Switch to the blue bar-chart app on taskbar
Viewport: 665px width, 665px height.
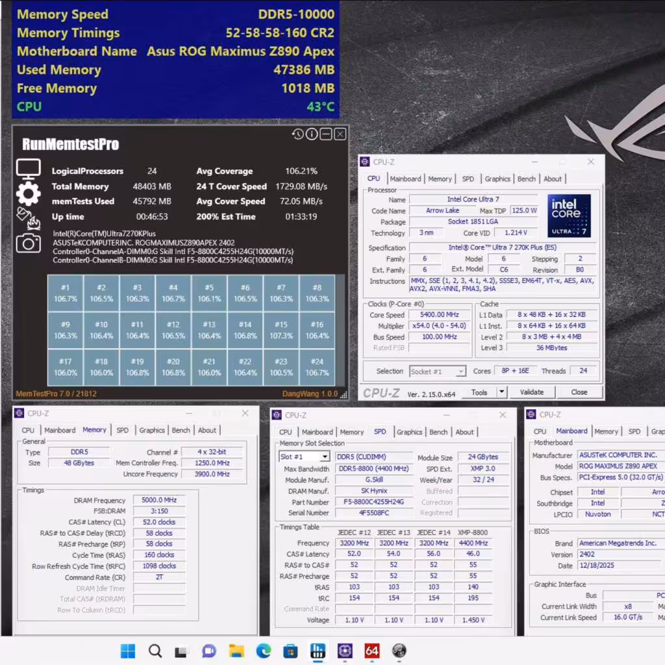click(318, 651)
